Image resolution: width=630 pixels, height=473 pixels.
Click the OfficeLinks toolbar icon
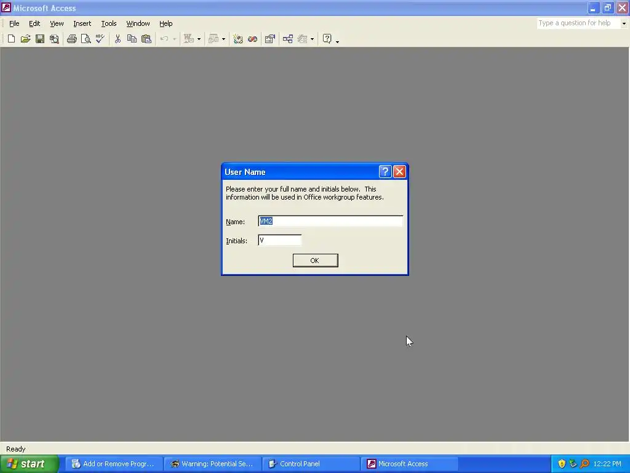(x=188, y=39)
